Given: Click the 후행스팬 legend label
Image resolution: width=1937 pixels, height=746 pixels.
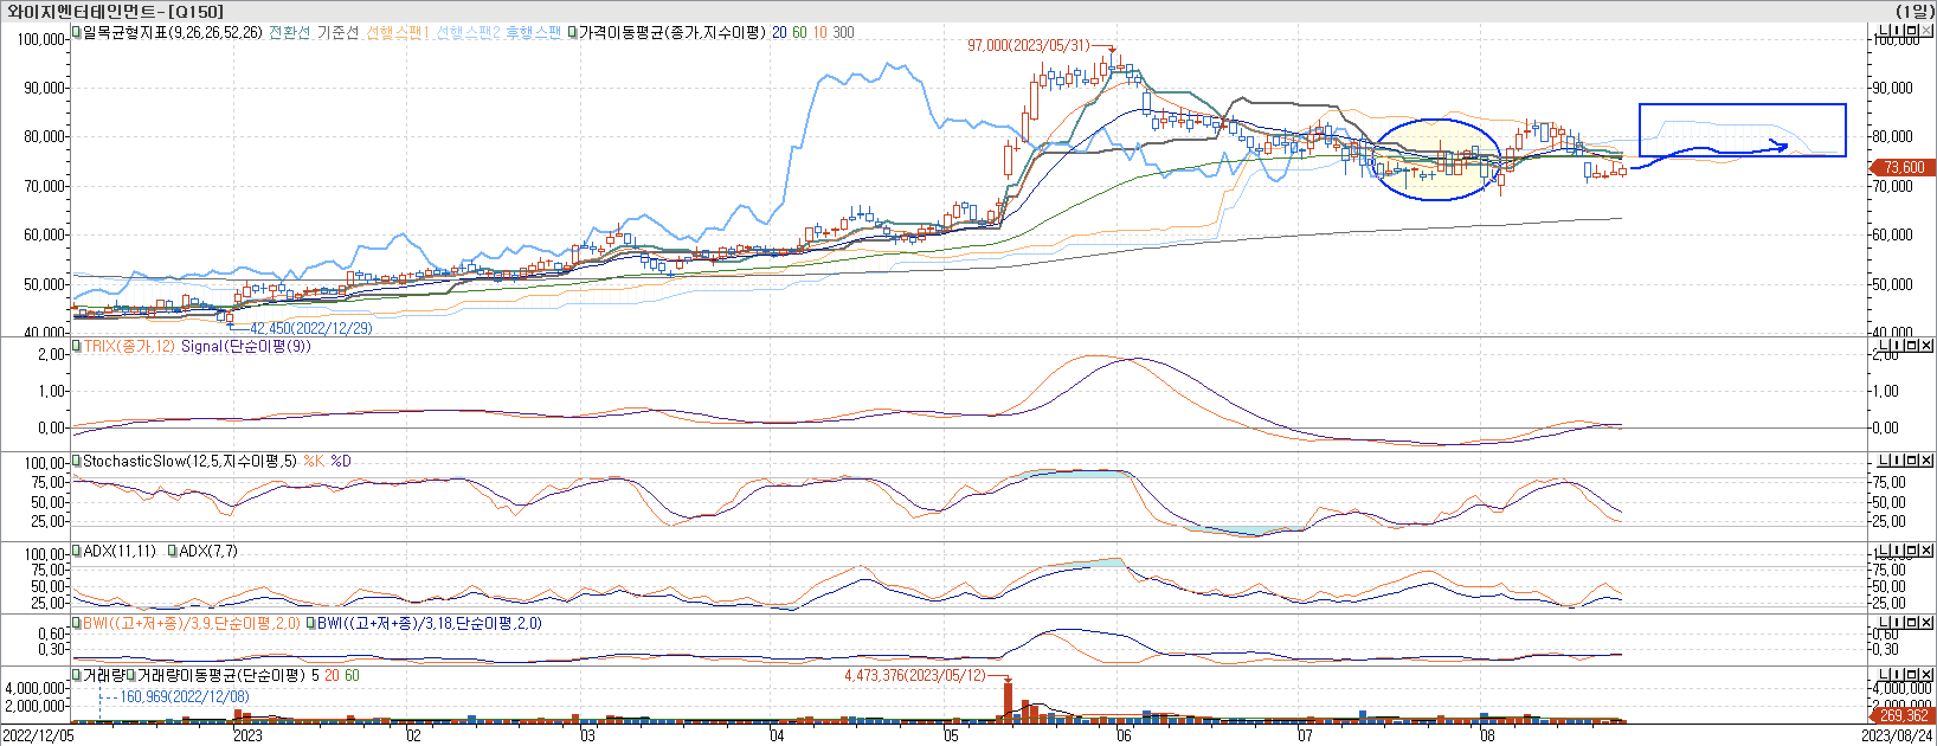Looking at the screenshot, I should (533, 33).
